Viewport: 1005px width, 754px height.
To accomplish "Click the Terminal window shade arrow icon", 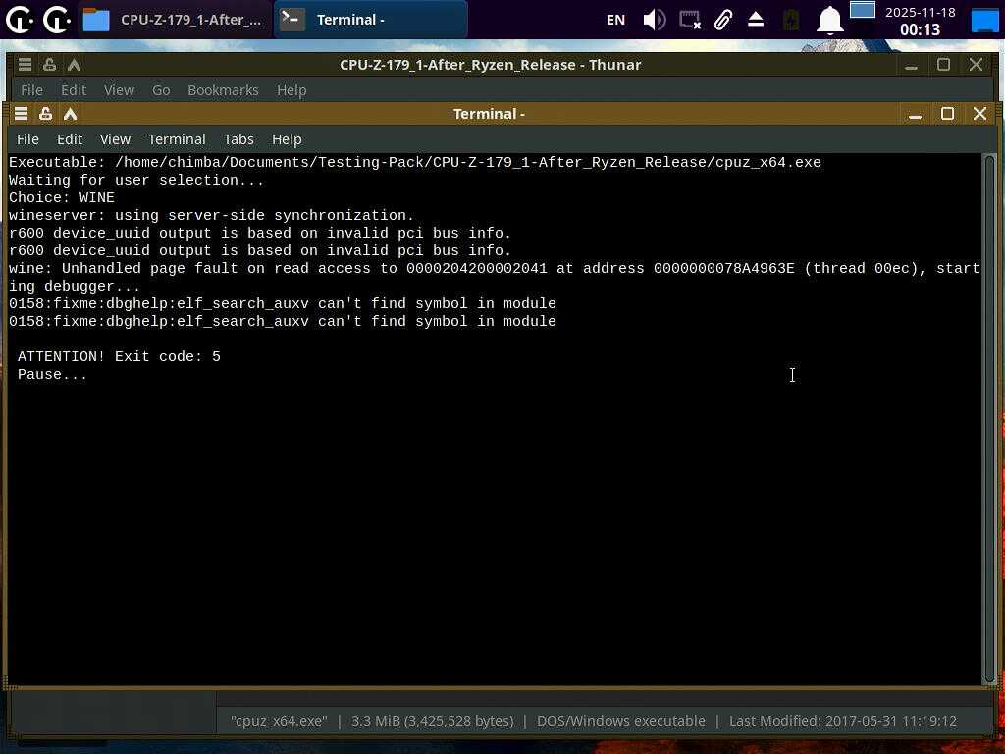I will 70,114.
